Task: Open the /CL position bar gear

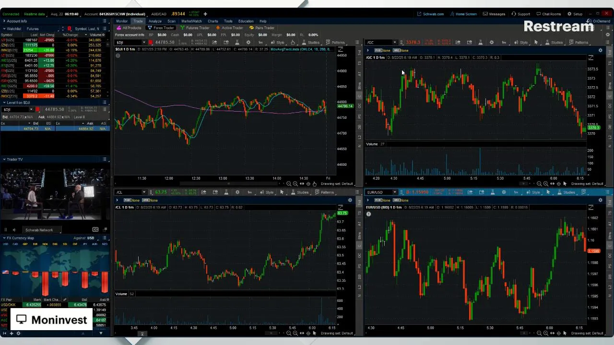Action: pos(350,200)
